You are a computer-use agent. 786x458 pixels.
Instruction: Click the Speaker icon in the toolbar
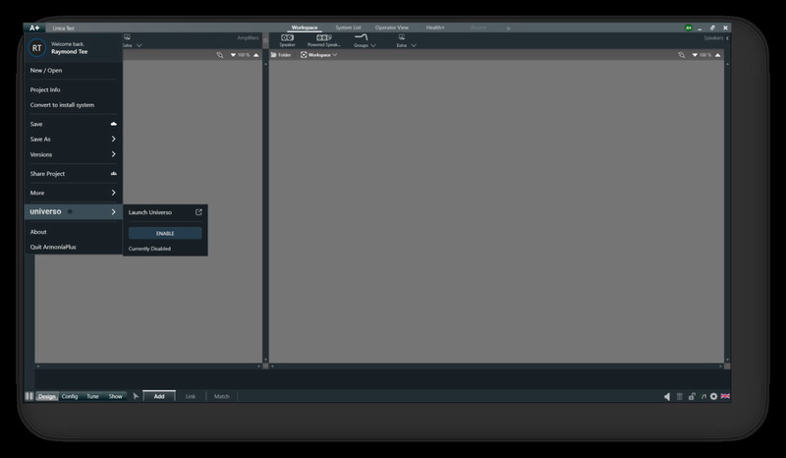coord(287,39)
